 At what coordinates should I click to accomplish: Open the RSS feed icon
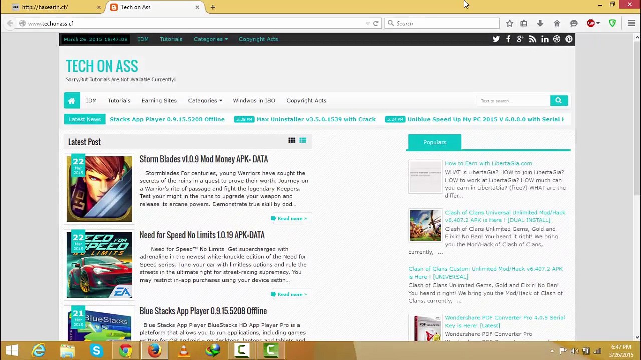[x=533, y=39]
